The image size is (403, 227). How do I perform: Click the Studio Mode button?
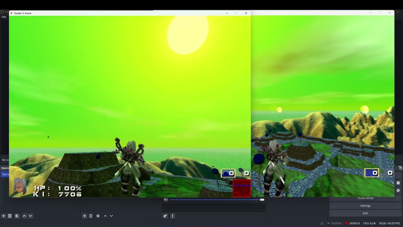[x=365, y=198]
